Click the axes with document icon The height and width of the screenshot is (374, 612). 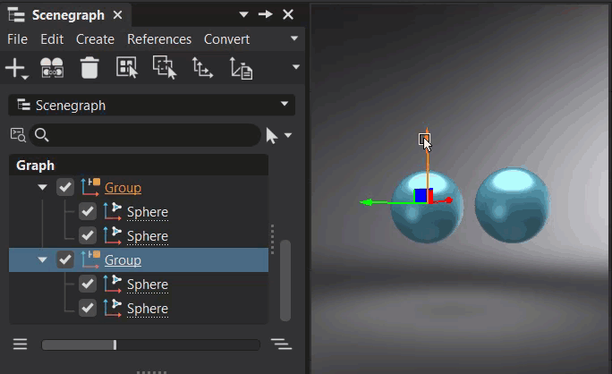click(x=241, y=68)
